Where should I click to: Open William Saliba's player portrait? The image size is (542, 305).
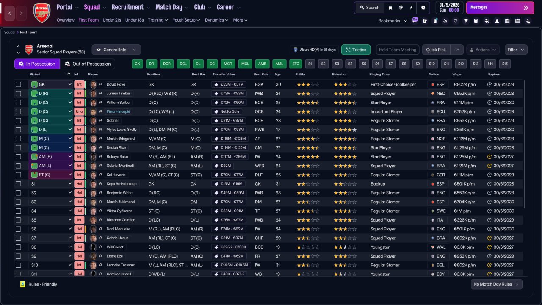[x=93, y=103]
